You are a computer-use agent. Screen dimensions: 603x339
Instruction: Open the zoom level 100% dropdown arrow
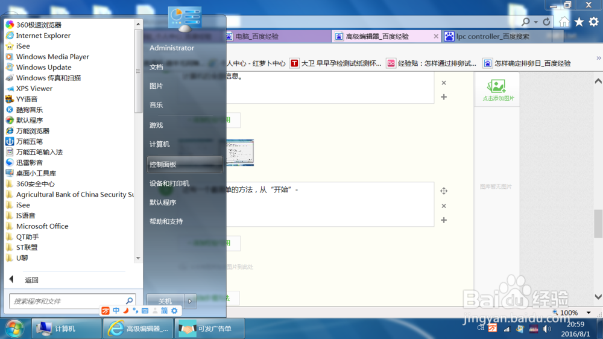[x=589, y=312]
